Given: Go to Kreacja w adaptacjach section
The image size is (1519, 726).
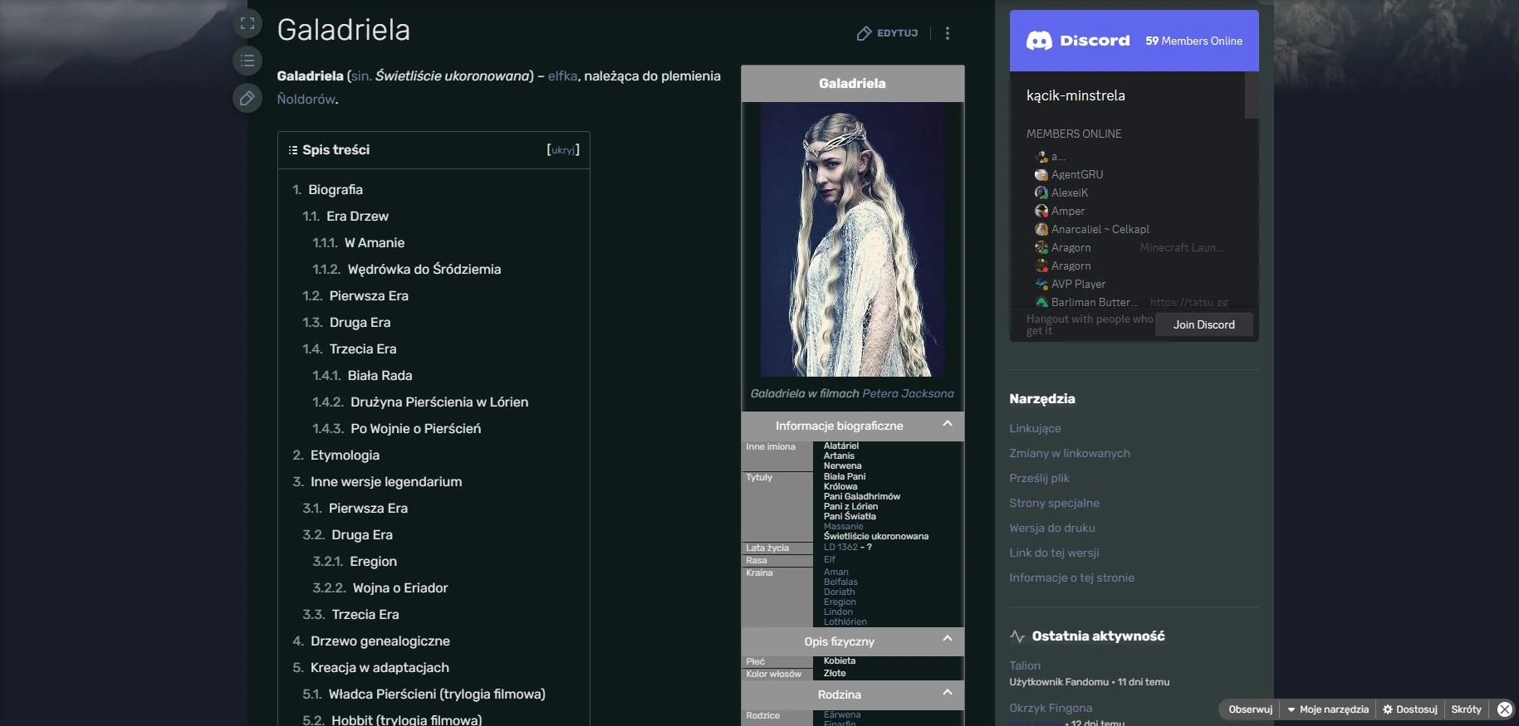Looking at the screenshot, I should point(380,668).
